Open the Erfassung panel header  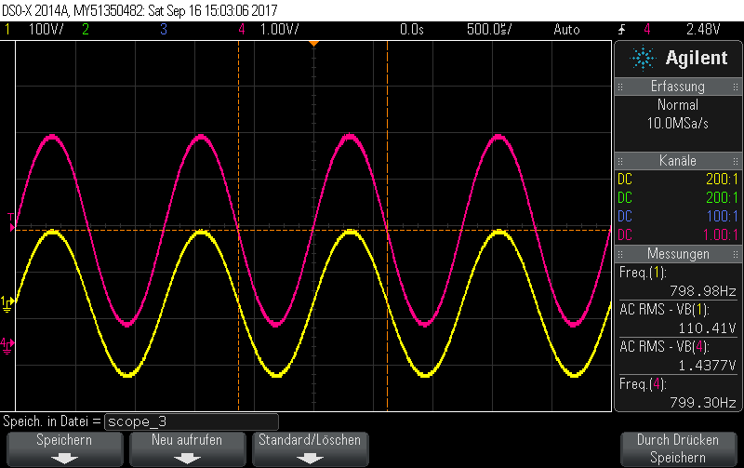point(678,87)
